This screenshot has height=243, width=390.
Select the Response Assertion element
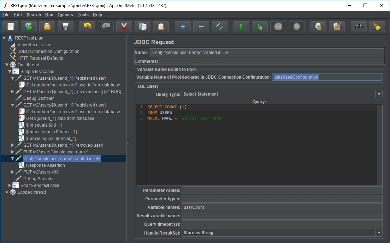(x=45, y=165)
